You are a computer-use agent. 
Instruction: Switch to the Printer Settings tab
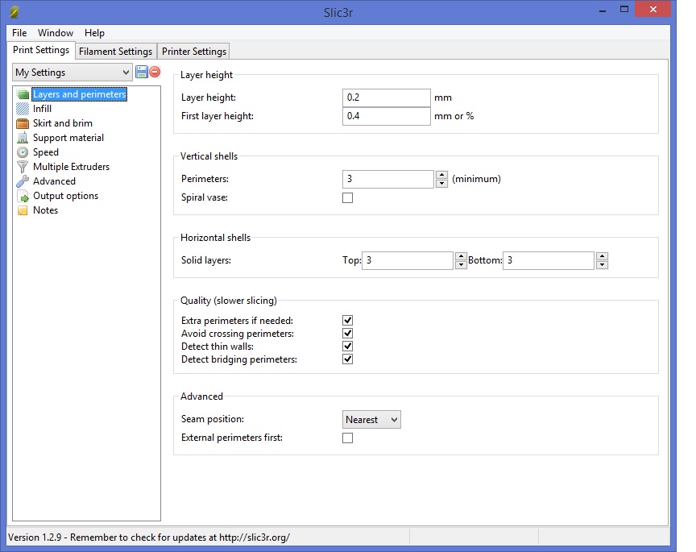pos(194,52)
